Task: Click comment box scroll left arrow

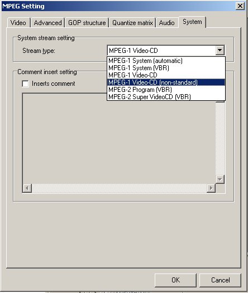Action: [x=27, y=188]
